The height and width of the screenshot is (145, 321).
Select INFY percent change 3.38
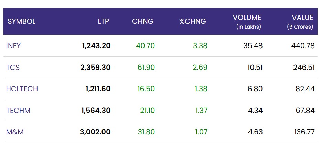[200, 46]
